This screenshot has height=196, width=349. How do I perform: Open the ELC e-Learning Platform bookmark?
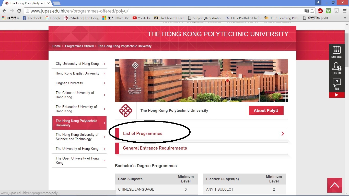coord(282,18)
